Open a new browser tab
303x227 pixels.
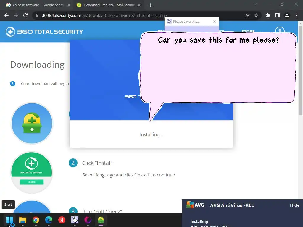151,5
